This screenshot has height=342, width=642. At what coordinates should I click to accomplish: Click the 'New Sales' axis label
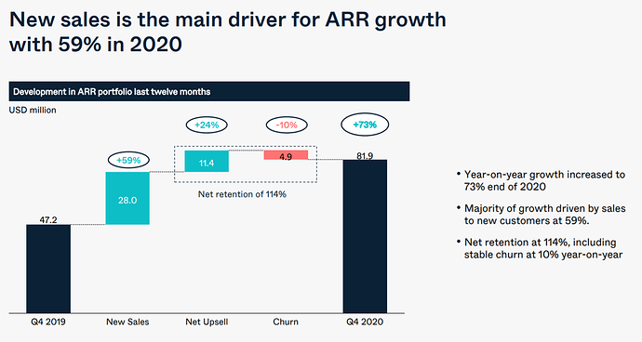pos(127,322)
